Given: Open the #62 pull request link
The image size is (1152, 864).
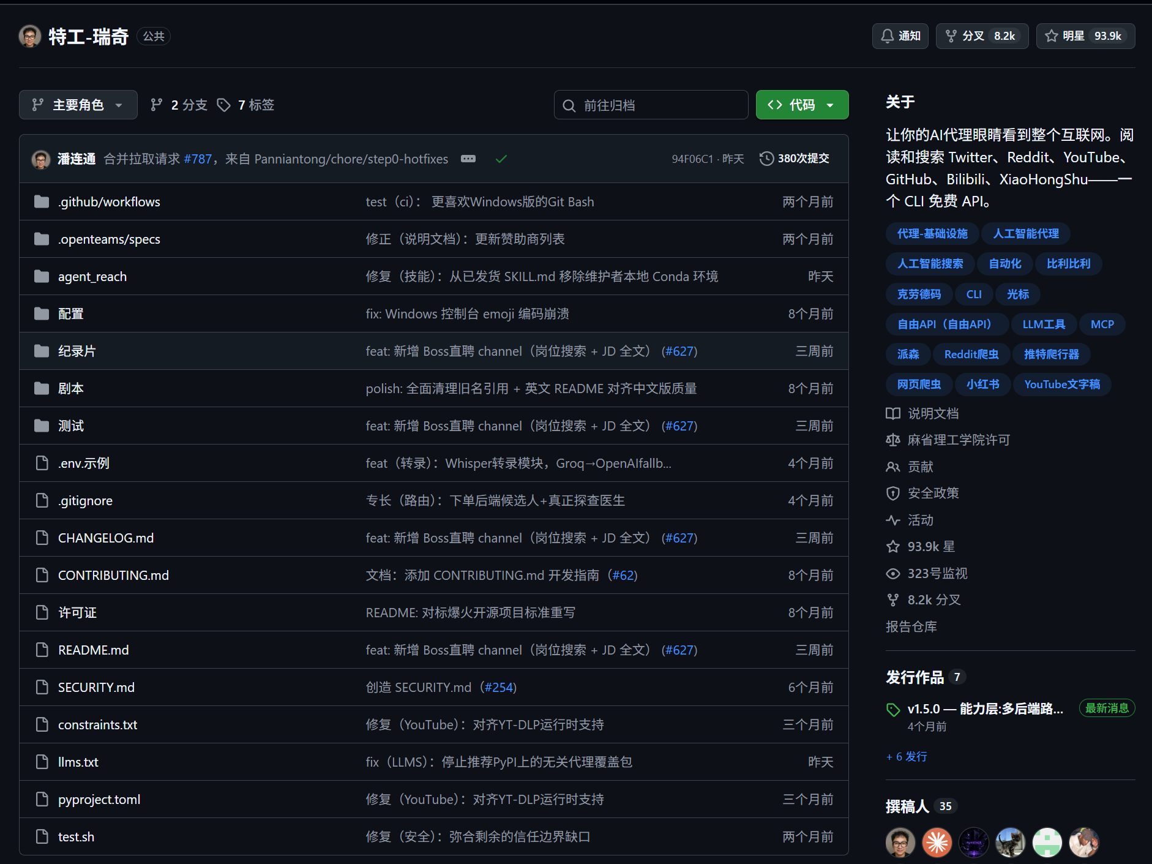Looking at the screenshot, I should click(x=624, y=576).
